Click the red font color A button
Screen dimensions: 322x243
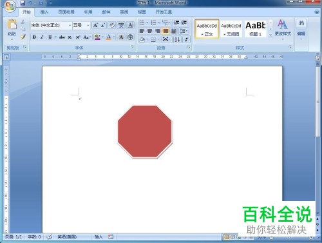(109, 37)
